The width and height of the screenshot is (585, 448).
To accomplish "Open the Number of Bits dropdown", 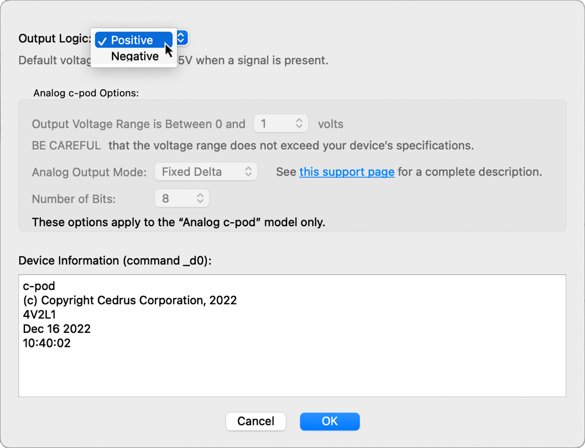I will click(182, 198).
